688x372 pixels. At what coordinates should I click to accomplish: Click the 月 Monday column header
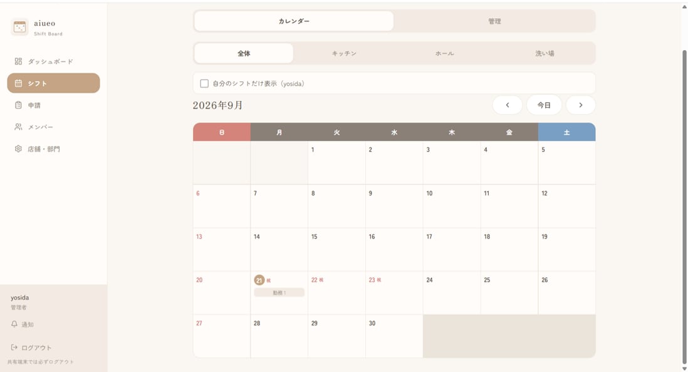click(x=279, y=132)
